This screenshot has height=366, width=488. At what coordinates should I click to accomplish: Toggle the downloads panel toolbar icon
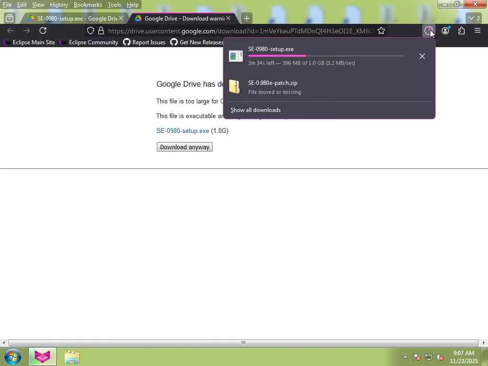pyautogui.click(x=429, y=30)
